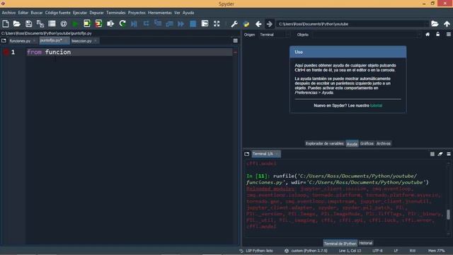Go to parent directory with up arrow
453x255 pixels.
pyautogui.click(x=447, y=23)
